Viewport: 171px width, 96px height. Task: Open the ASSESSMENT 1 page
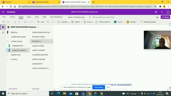click(38, 64)
